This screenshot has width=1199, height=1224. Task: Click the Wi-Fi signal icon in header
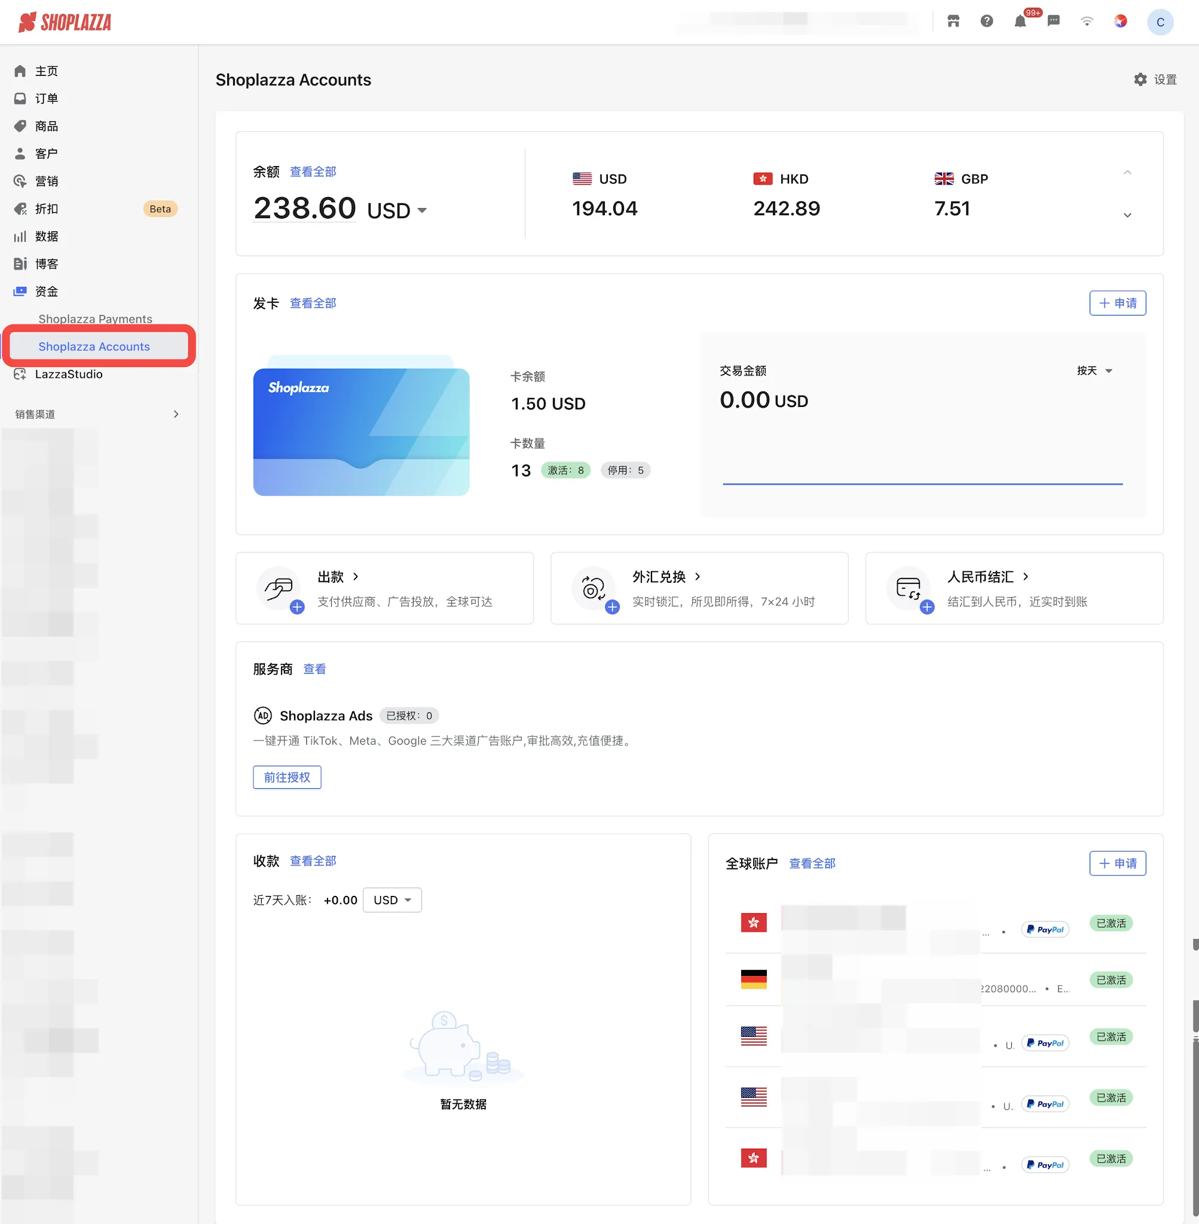[x=1087, y=22]
